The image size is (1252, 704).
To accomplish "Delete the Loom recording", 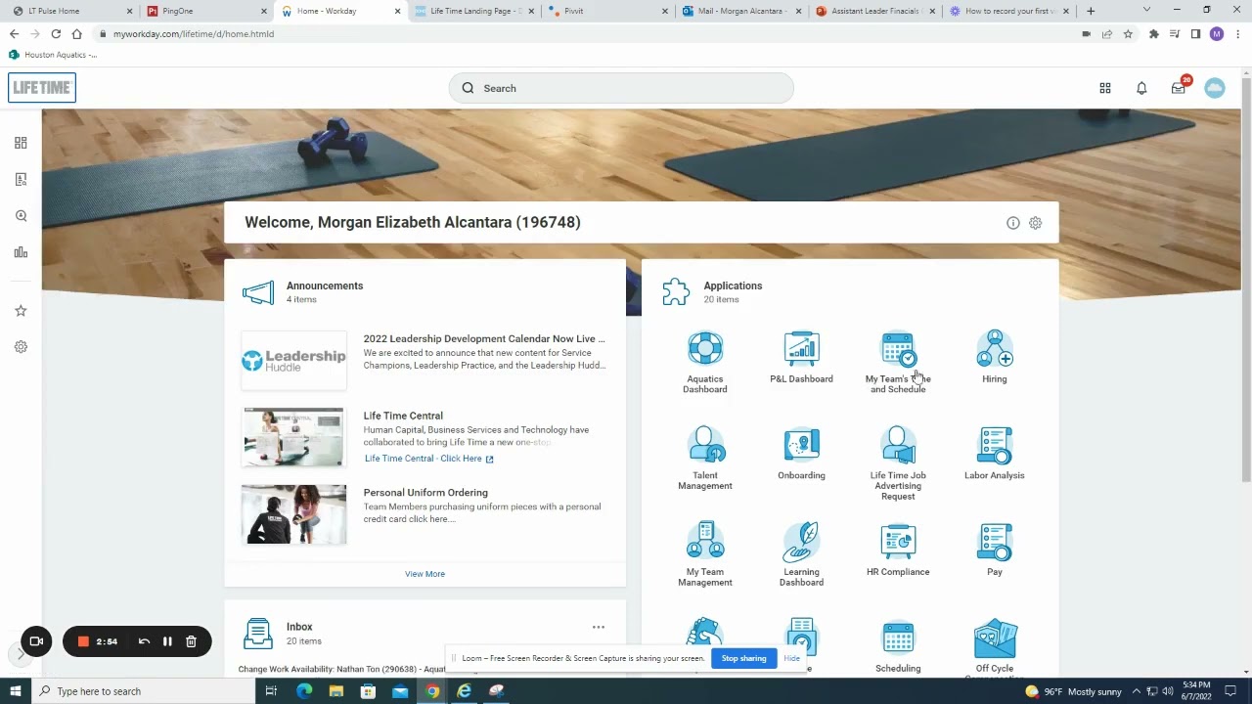I will (191, 641).
